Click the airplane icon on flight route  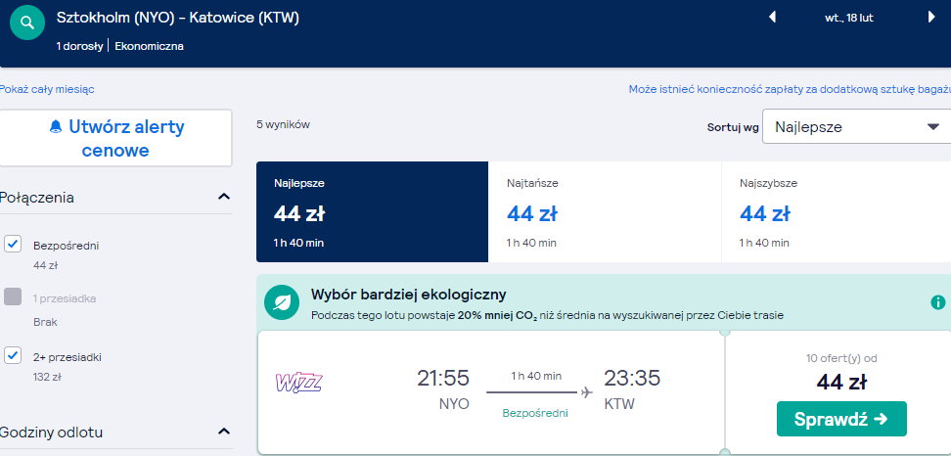point(586,392)
